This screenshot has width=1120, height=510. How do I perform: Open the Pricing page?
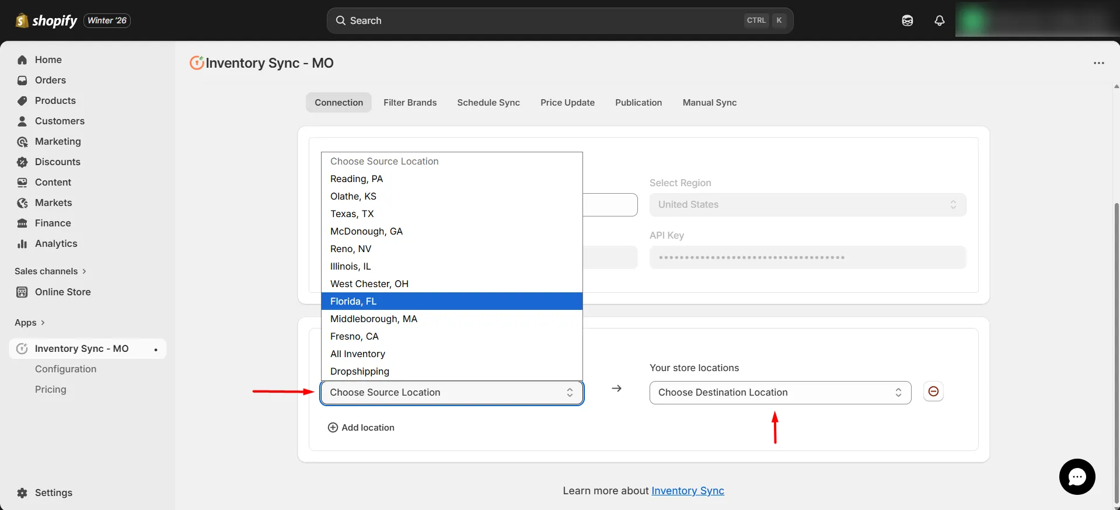pyautogui.click(x=50, y=389)
